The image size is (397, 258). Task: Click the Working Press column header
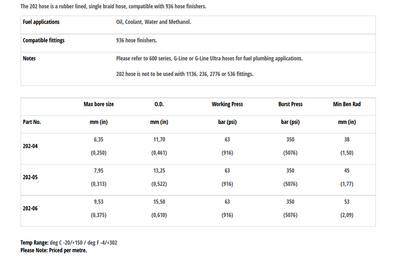[x=227, y=104]
